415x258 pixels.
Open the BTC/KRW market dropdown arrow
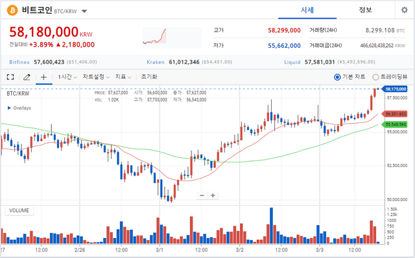pos(84,12)
